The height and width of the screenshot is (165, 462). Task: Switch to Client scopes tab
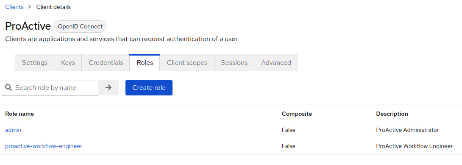tap(187, 63)
